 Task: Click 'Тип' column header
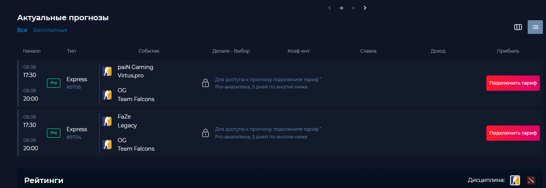71,51
